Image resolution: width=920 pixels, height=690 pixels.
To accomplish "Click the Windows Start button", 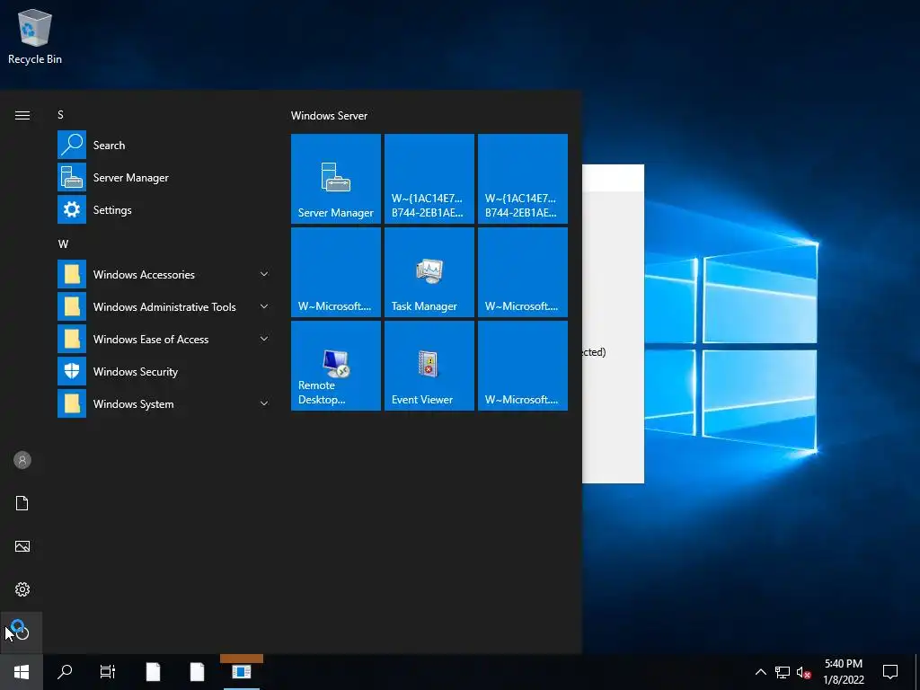I will pos(22,672).
